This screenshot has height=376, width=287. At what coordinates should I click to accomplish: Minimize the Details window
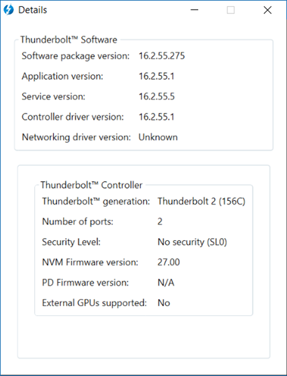pyautogui.click(x=194, y=10)
